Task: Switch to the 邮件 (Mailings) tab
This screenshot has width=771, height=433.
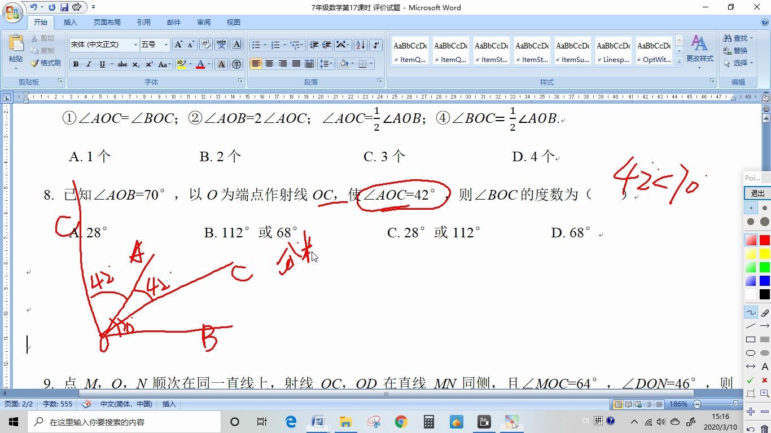Action: (x=174, y=23)
